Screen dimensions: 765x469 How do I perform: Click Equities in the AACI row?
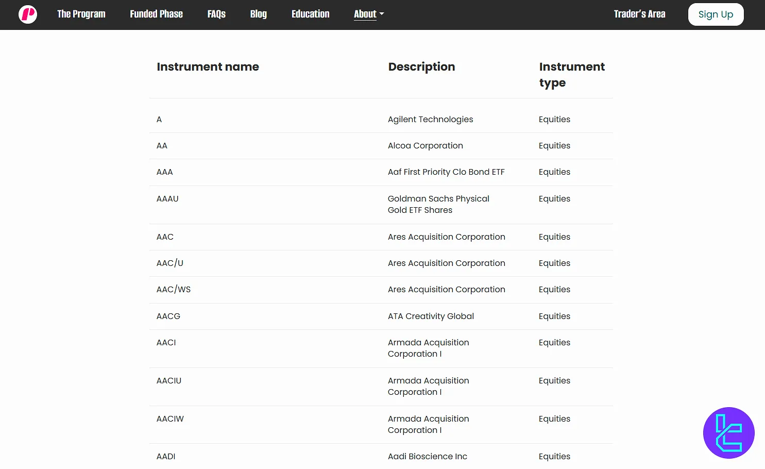[554, 343]
